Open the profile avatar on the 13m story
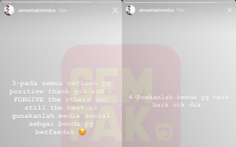This screenshot has width=236, height=147. [x=9, y=10]
